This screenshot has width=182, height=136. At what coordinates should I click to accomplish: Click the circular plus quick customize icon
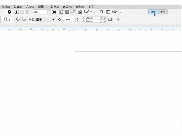(x=118, y=20)
